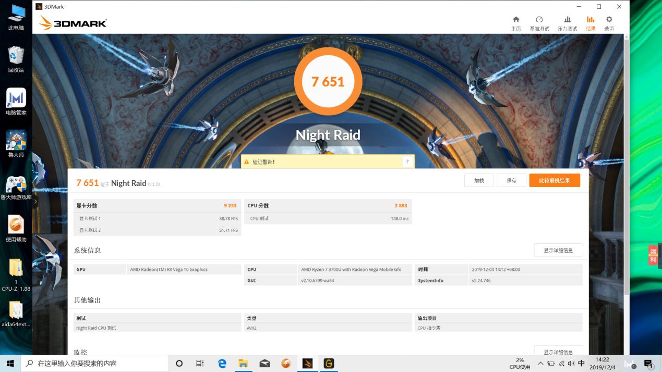Open the Windows Start menu
662x372 pixels.
[x=10, y=364]
